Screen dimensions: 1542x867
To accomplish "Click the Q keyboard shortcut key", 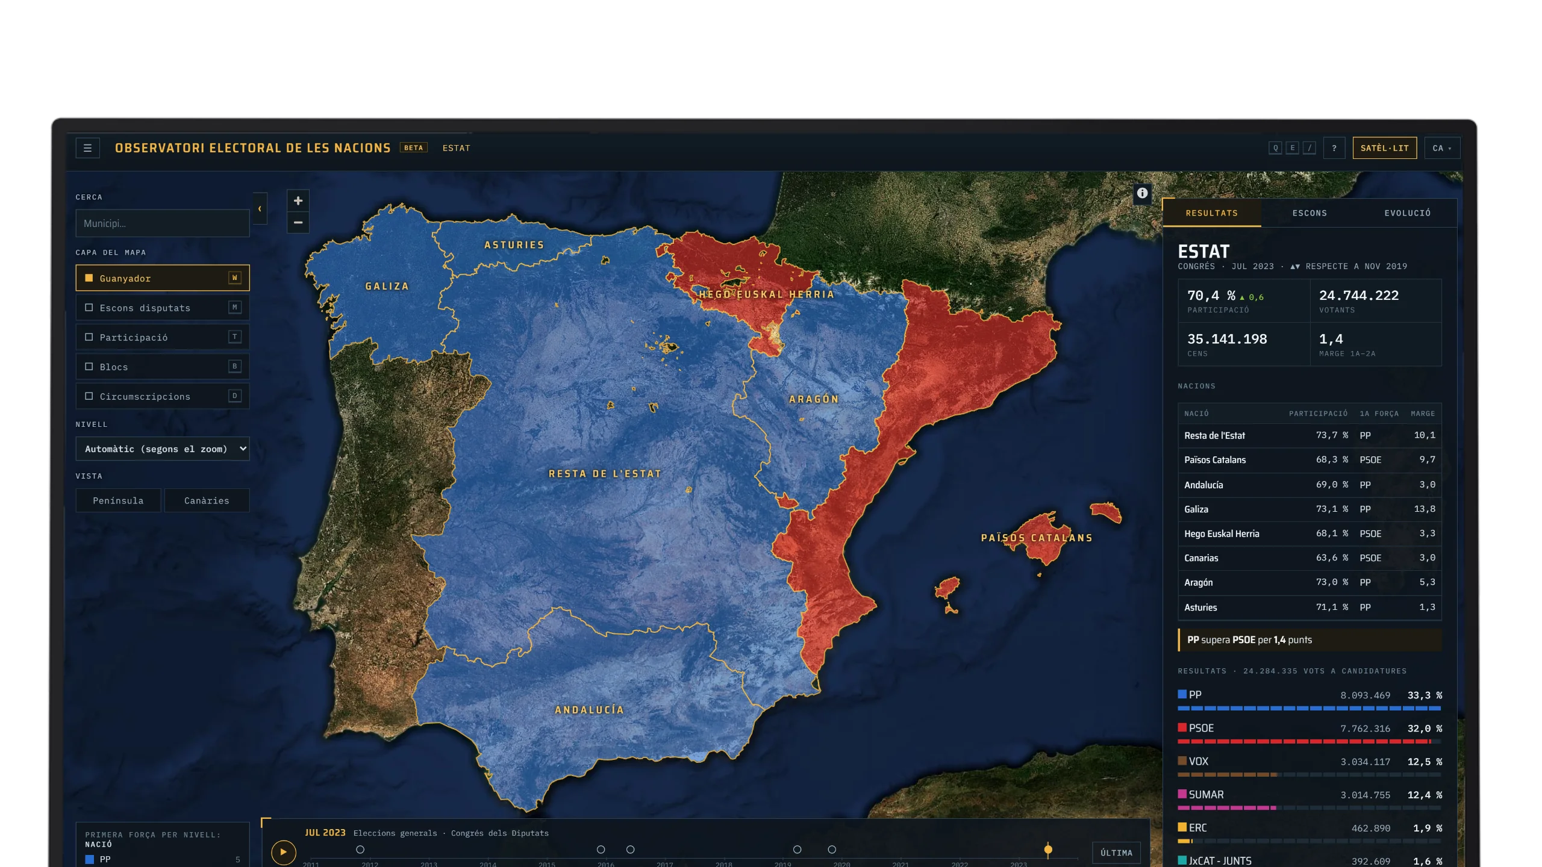I will click(1275, 148).
